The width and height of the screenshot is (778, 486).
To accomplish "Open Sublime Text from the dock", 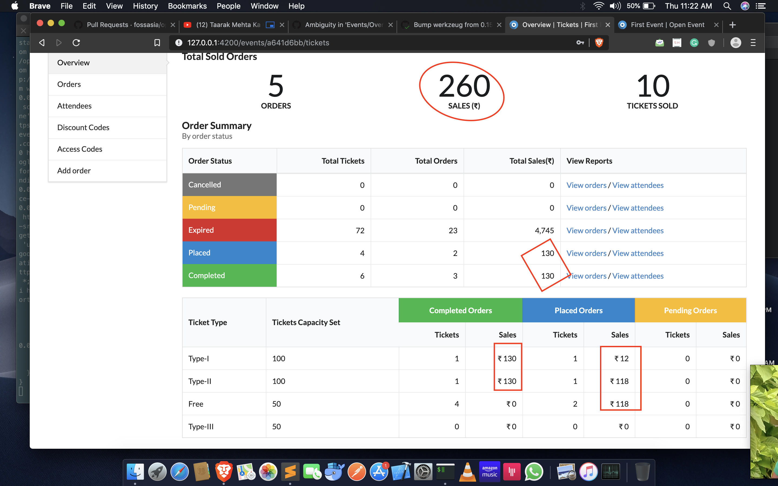I will coord(290,472).
